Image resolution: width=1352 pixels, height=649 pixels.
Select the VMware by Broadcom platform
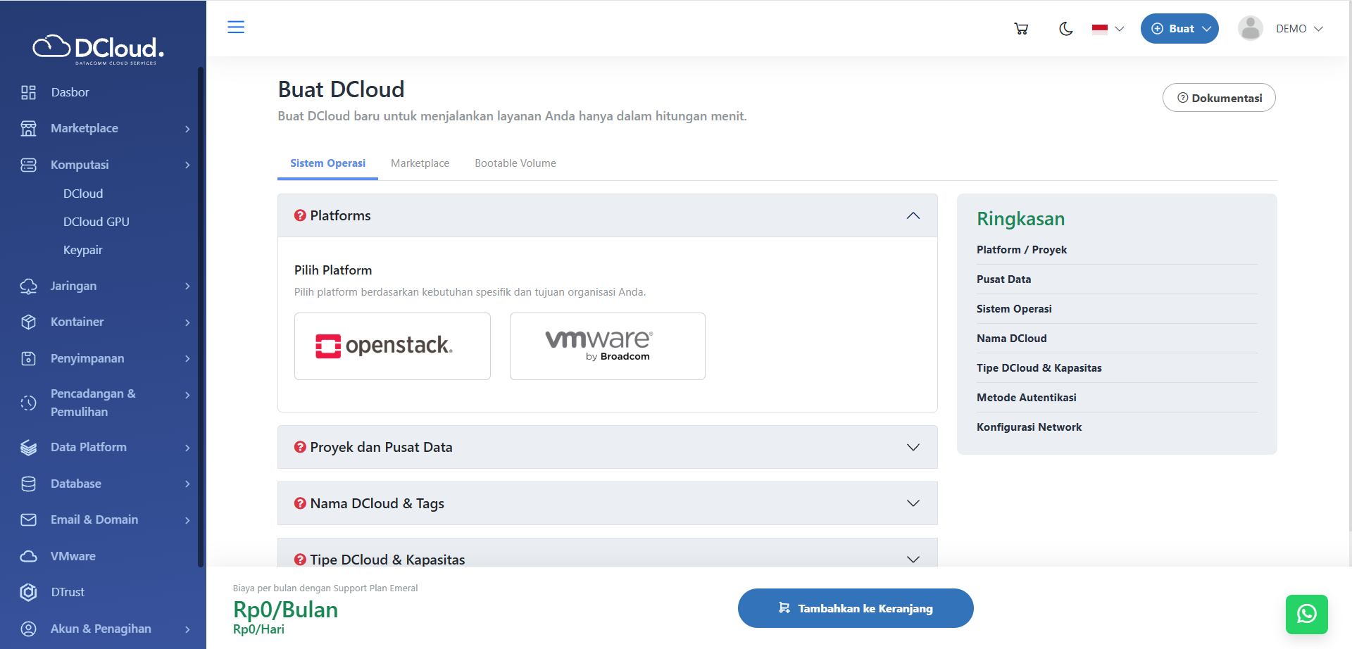tap(607, 346)
